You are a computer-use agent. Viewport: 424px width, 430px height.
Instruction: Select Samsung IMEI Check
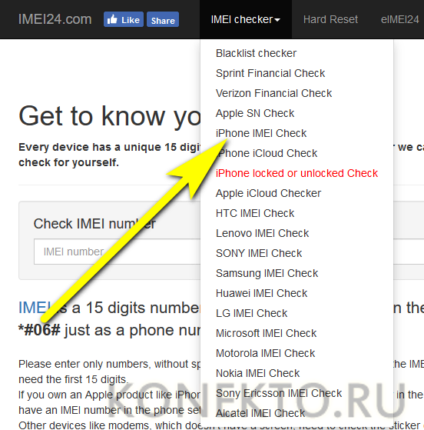point(267,273)
